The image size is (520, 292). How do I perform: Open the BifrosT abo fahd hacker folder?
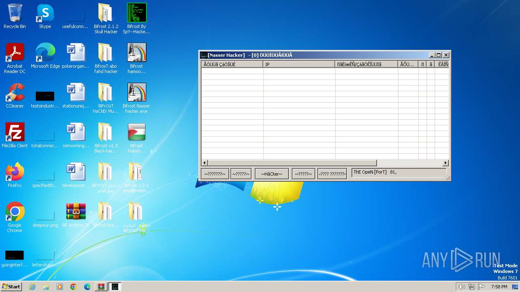[x=106, y=58]
